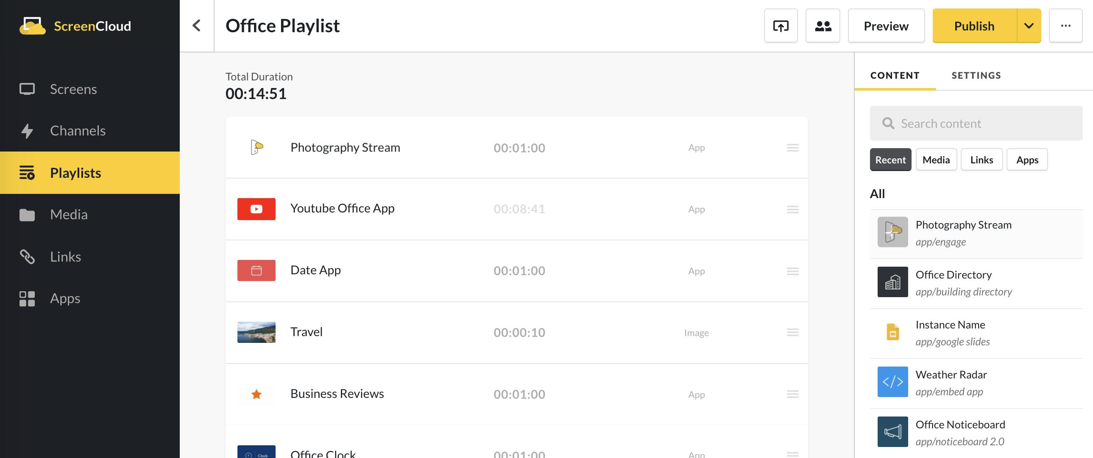Screen dimensions: 1093x458
Task: Click the Photography Stream icon in content panel
Action: tap(893, 232)
